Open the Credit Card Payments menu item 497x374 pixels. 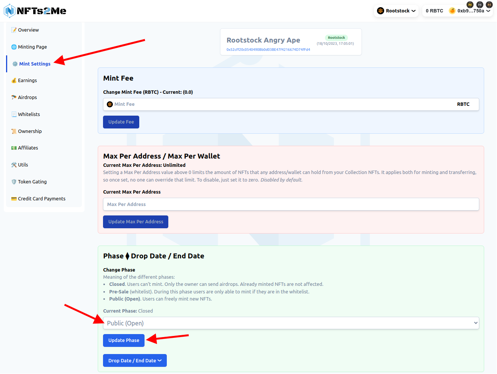44,198
